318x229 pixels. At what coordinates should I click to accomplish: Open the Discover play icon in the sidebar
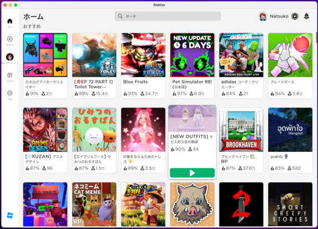pyautogui.click(x=10, y=39)
